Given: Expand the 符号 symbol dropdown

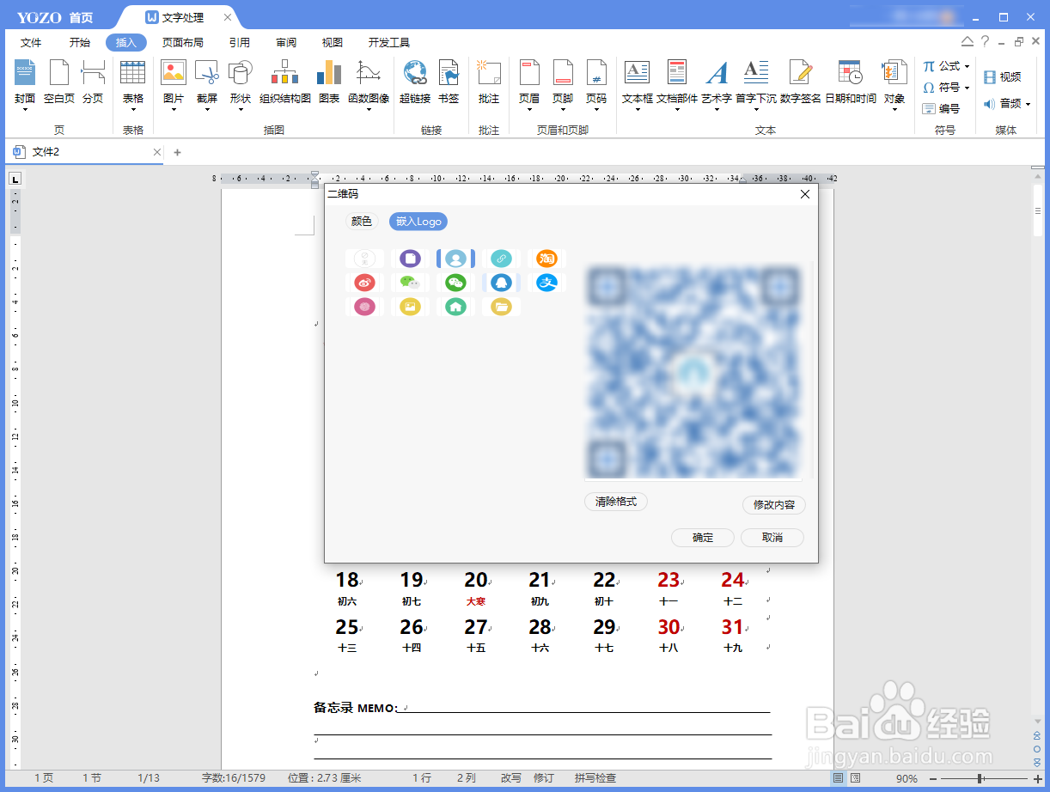Looking at the screenshot, I should coord(967,88).
